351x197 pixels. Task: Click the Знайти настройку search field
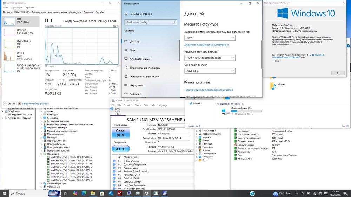click(x=151, y=22)
